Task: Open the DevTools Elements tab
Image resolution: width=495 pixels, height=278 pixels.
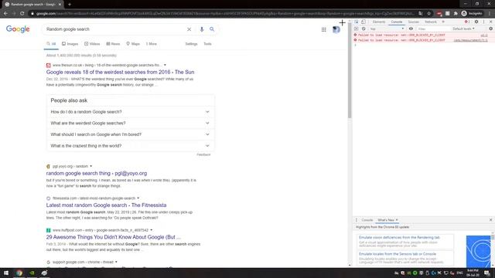Action: (x=378, y=22)
